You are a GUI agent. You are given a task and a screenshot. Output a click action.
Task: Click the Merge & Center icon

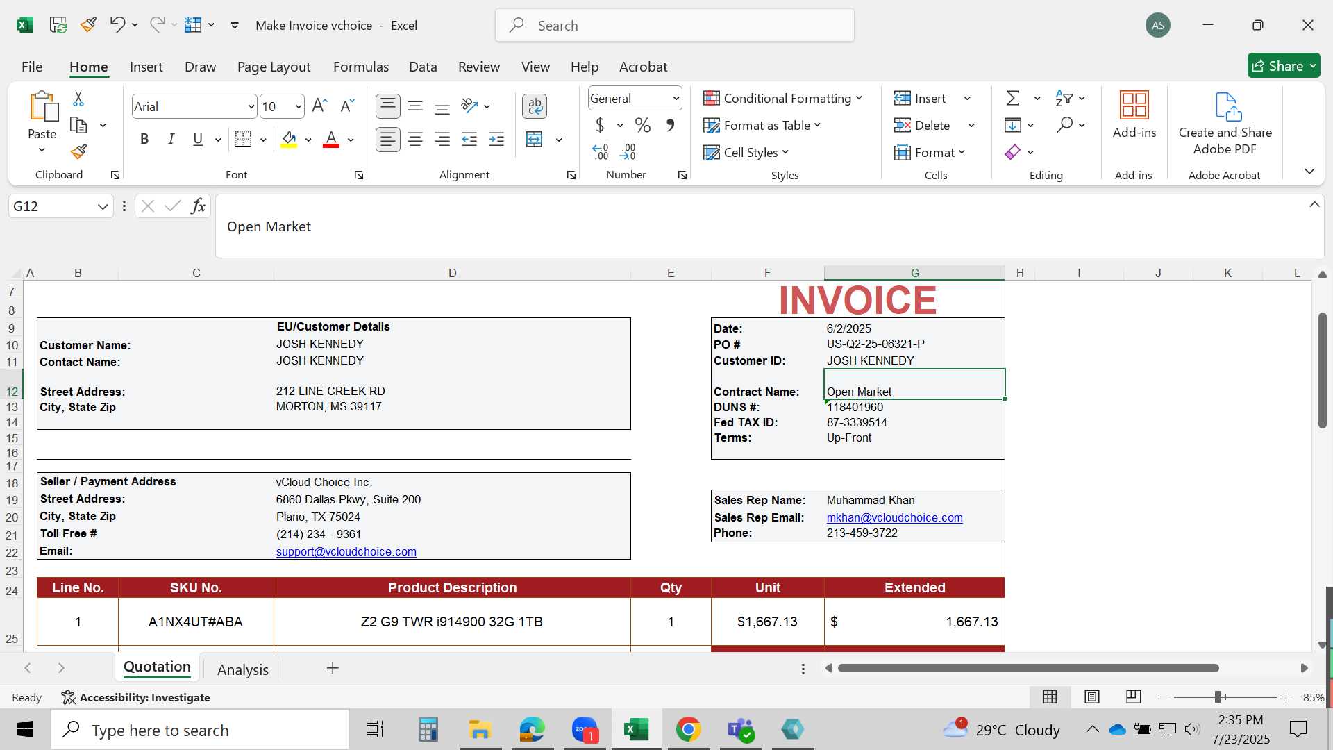pos(535,140)
